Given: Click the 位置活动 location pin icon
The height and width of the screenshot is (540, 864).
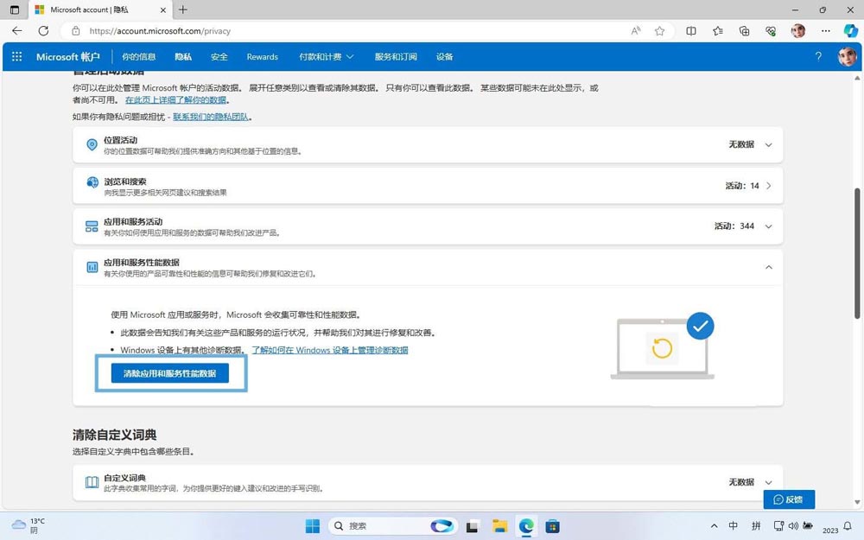Looking at the screenshot, I should click(x=92, y=144).
